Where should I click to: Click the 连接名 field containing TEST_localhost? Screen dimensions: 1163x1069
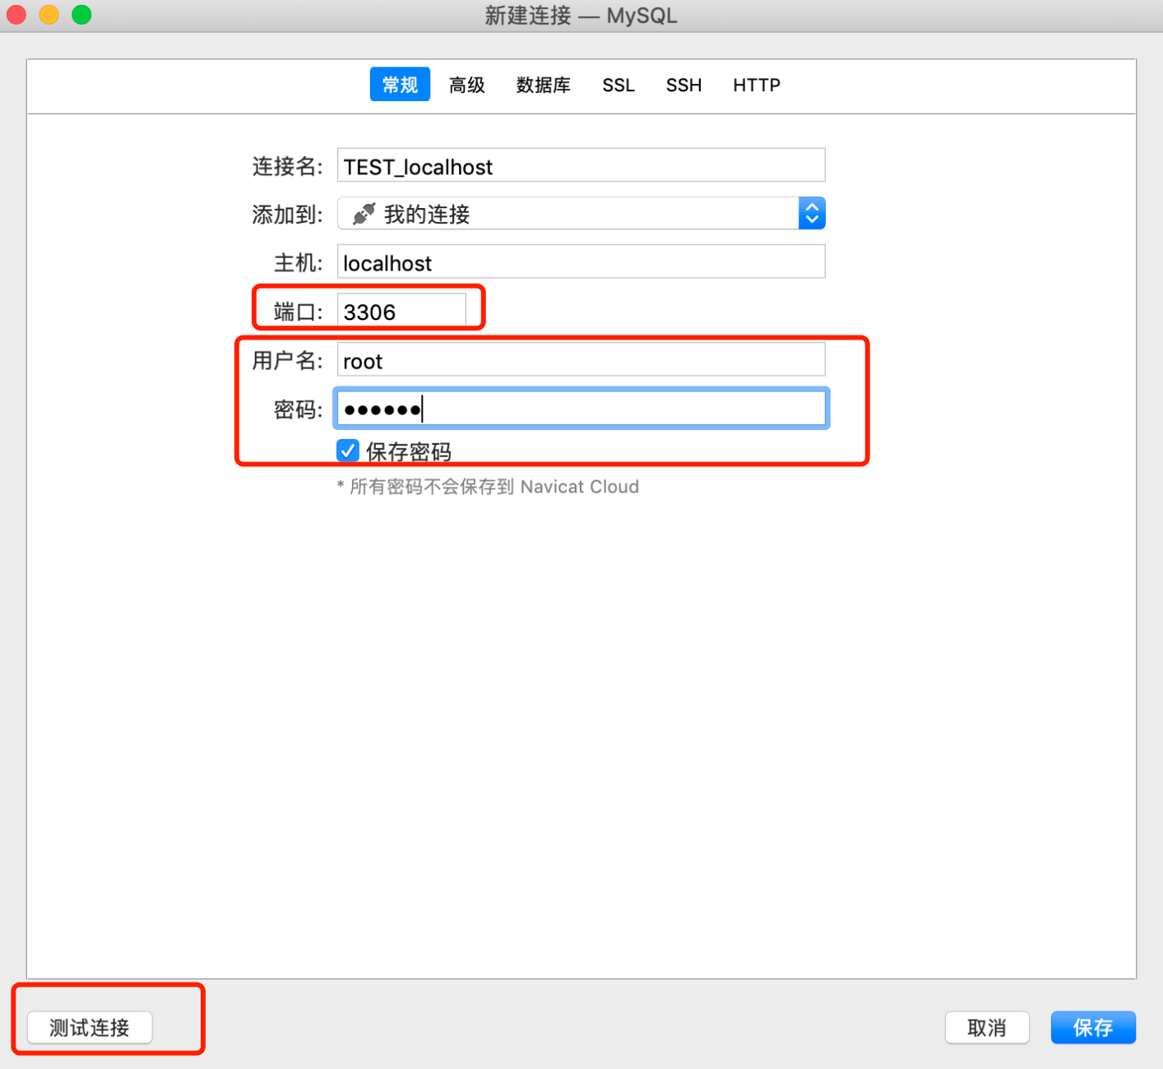pyautogui.click(x=581, y=166)
